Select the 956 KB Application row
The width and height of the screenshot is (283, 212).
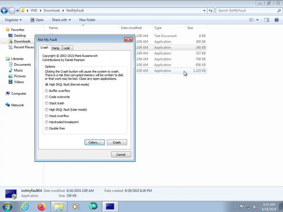(171, 65)
